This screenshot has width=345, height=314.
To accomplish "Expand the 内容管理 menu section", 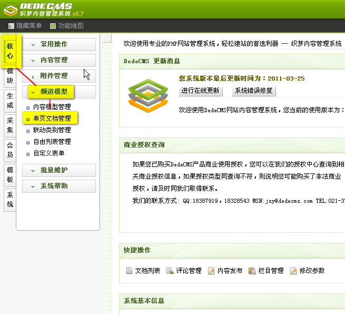I will tap(59, 60).
